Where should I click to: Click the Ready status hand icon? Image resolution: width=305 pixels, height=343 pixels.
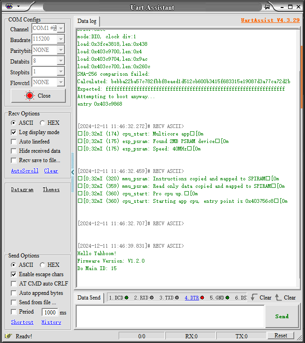[8, 336]
